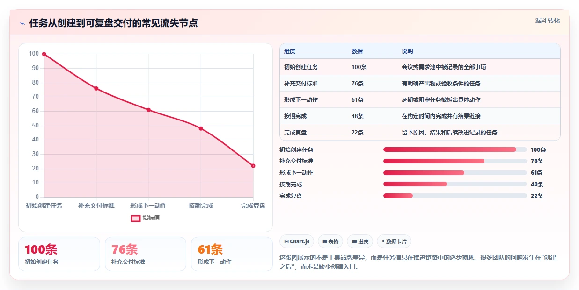
Task: Click the chart data point for 完成复盘
Action: click(x=253, y=166)
